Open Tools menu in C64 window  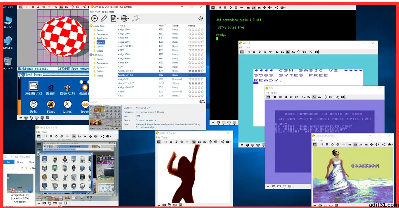pos(274,93)
